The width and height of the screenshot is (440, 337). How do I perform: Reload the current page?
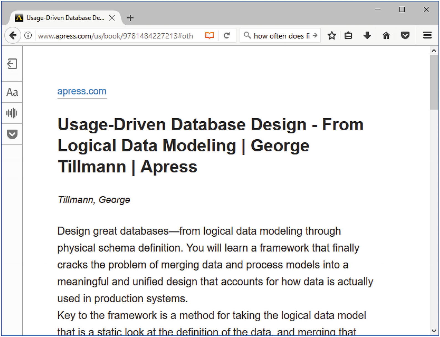click(x=227, y=35)
